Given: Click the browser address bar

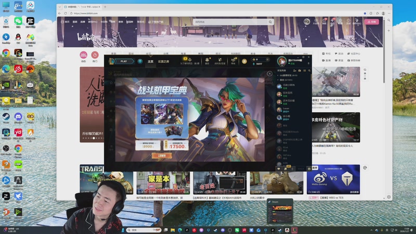Looking at the screenshot, I should [x=215, y=14].
